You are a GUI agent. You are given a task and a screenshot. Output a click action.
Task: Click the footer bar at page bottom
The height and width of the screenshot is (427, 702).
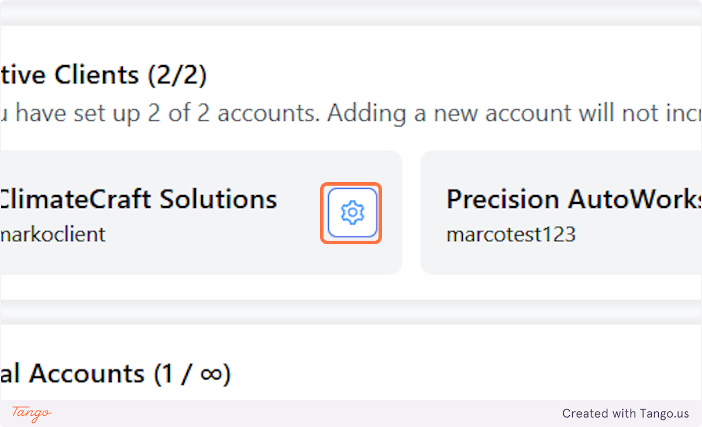click(x=351, y=414)
